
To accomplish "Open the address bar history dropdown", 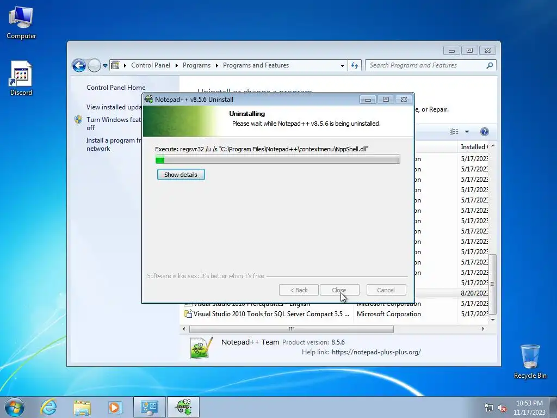I will tap(342, 66).
